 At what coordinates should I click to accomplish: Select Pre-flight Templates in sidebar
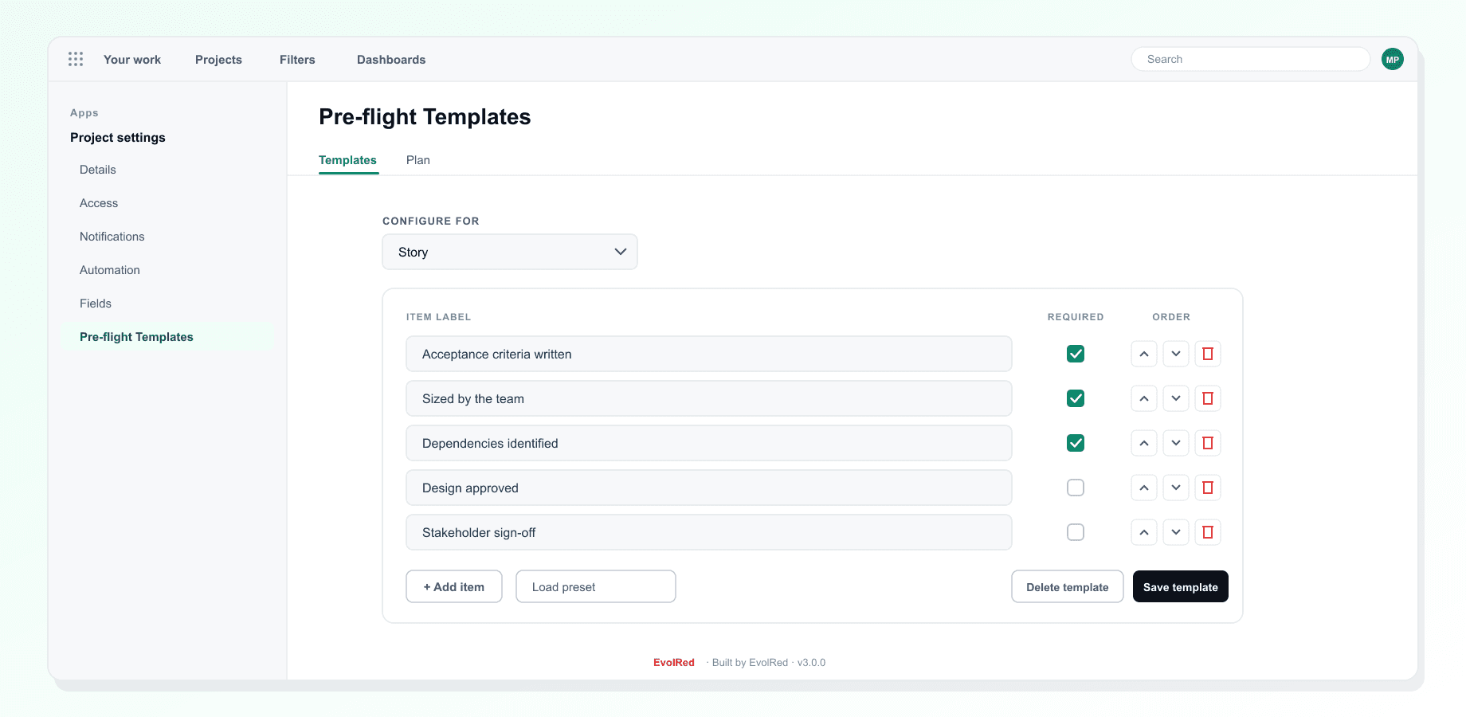tap(167, 337)
